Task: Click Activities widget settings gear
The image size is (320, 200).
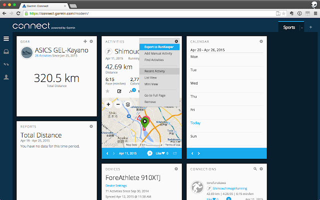Action: [x=176, y=41]
